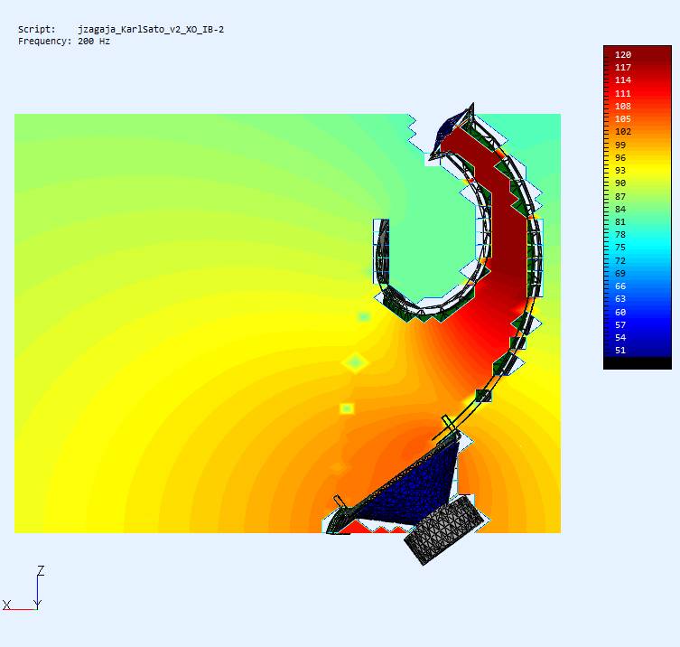Click the 114 legend value
Screen dimensions: 680x647
pyautogui.click(x=623, y=80)
